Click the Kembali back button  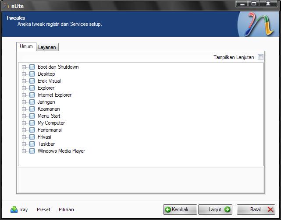pos(180,210)
